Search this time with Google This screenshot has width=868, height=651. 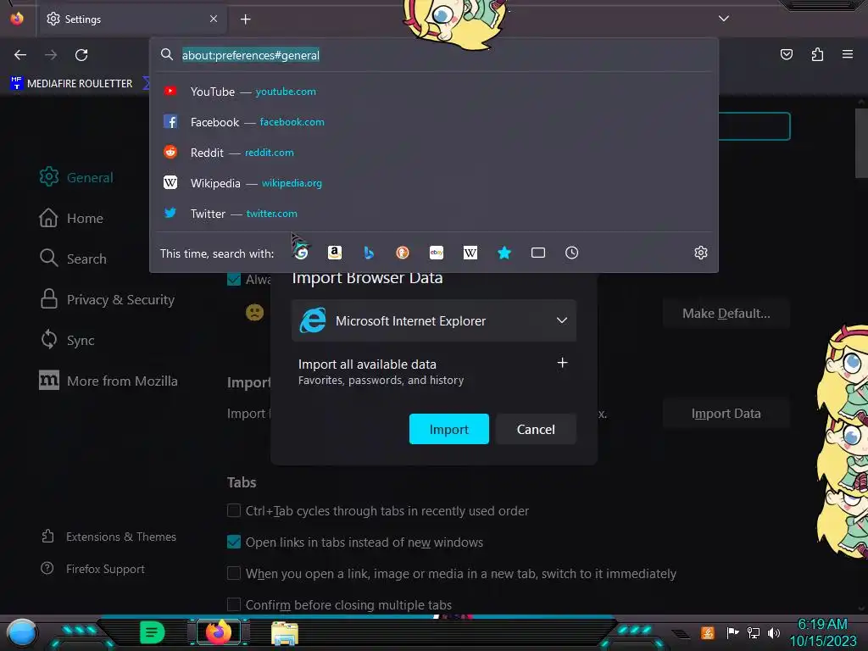pos(301,253)
